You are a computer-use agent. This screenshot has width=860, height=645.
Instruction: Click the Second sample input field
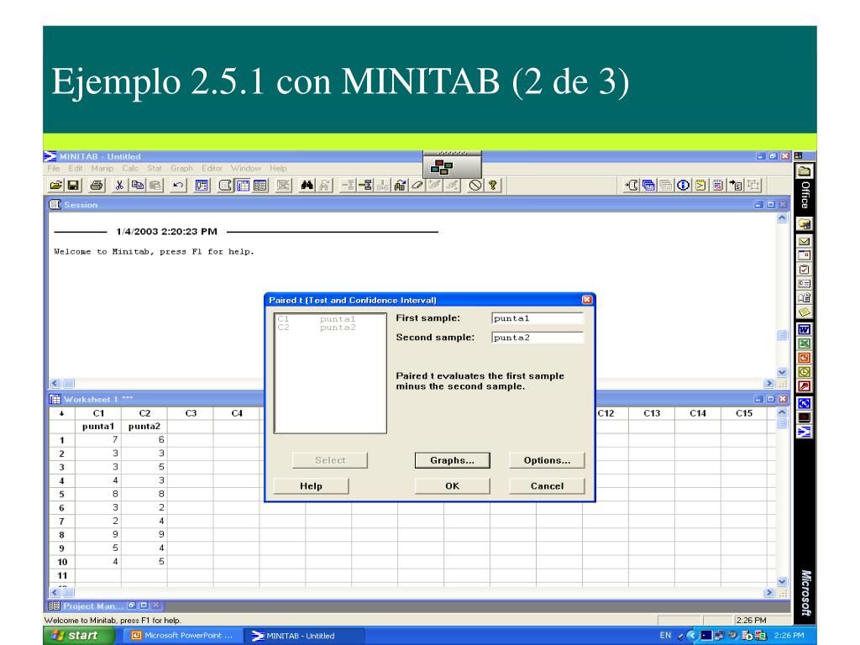tap(537, 338)
